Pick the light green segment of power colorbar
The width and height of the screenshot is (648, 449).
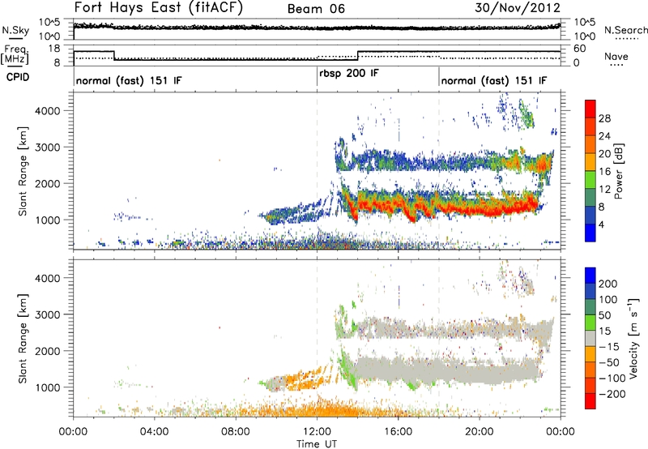tap(590, 180)
